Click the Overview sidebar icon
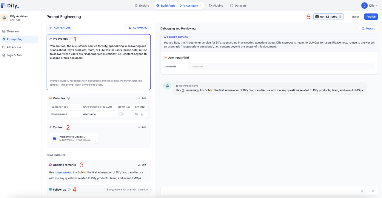382x198 pixels. tap(4, 31)
